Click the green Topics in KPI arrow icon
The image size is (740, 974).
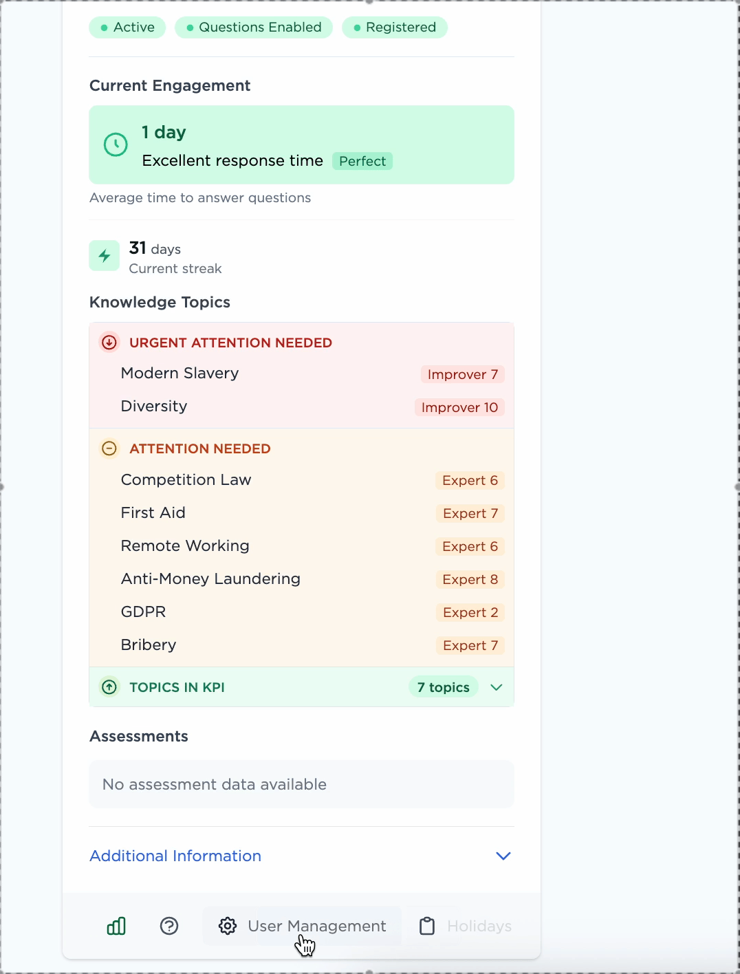point(109,687)
